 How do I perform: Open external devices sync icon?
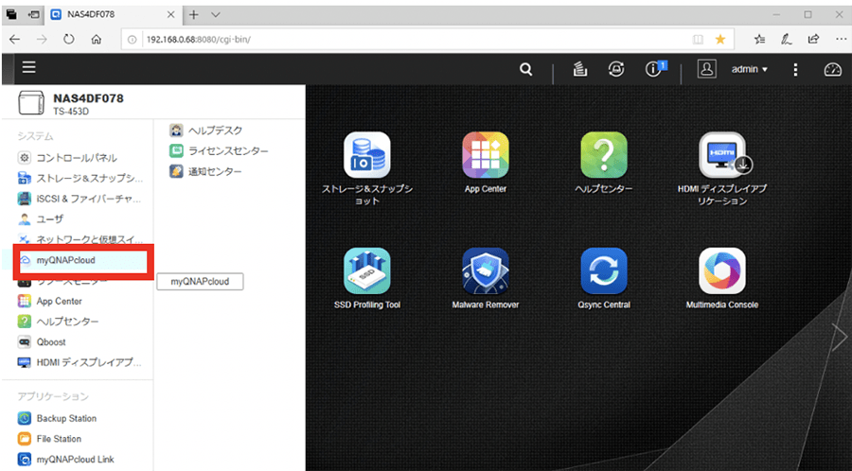pyautogui.click(x=616, y=69)
